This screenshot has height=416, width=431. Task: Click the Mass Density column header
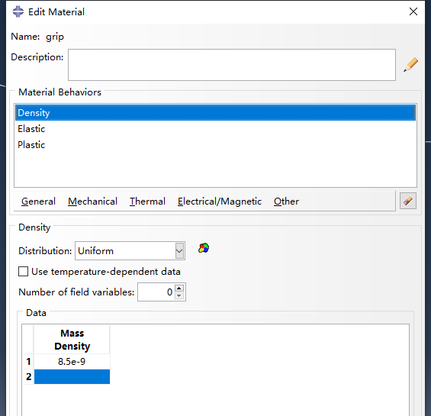[x=72, y=340]
